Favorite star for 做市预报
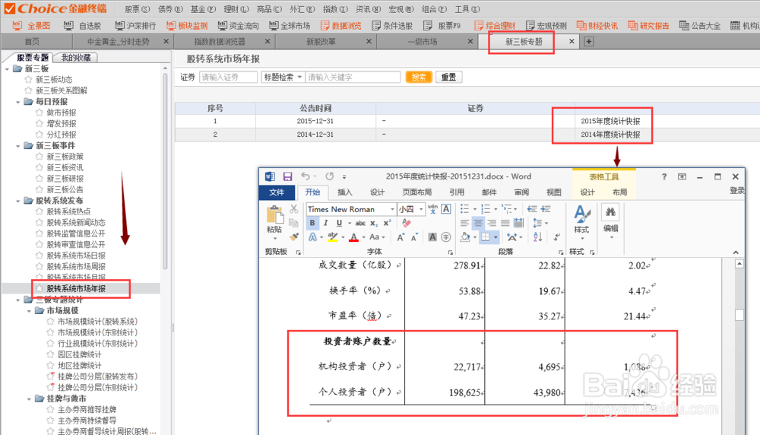The width and height of the screenshot is (760, 435). 40,112
